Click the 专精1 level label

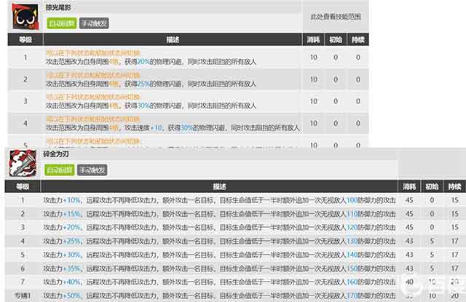point(23,295)
